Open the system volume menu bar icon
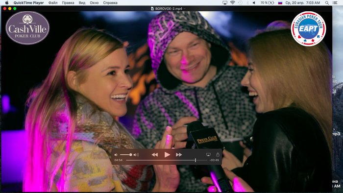 [x=254, y=2]
